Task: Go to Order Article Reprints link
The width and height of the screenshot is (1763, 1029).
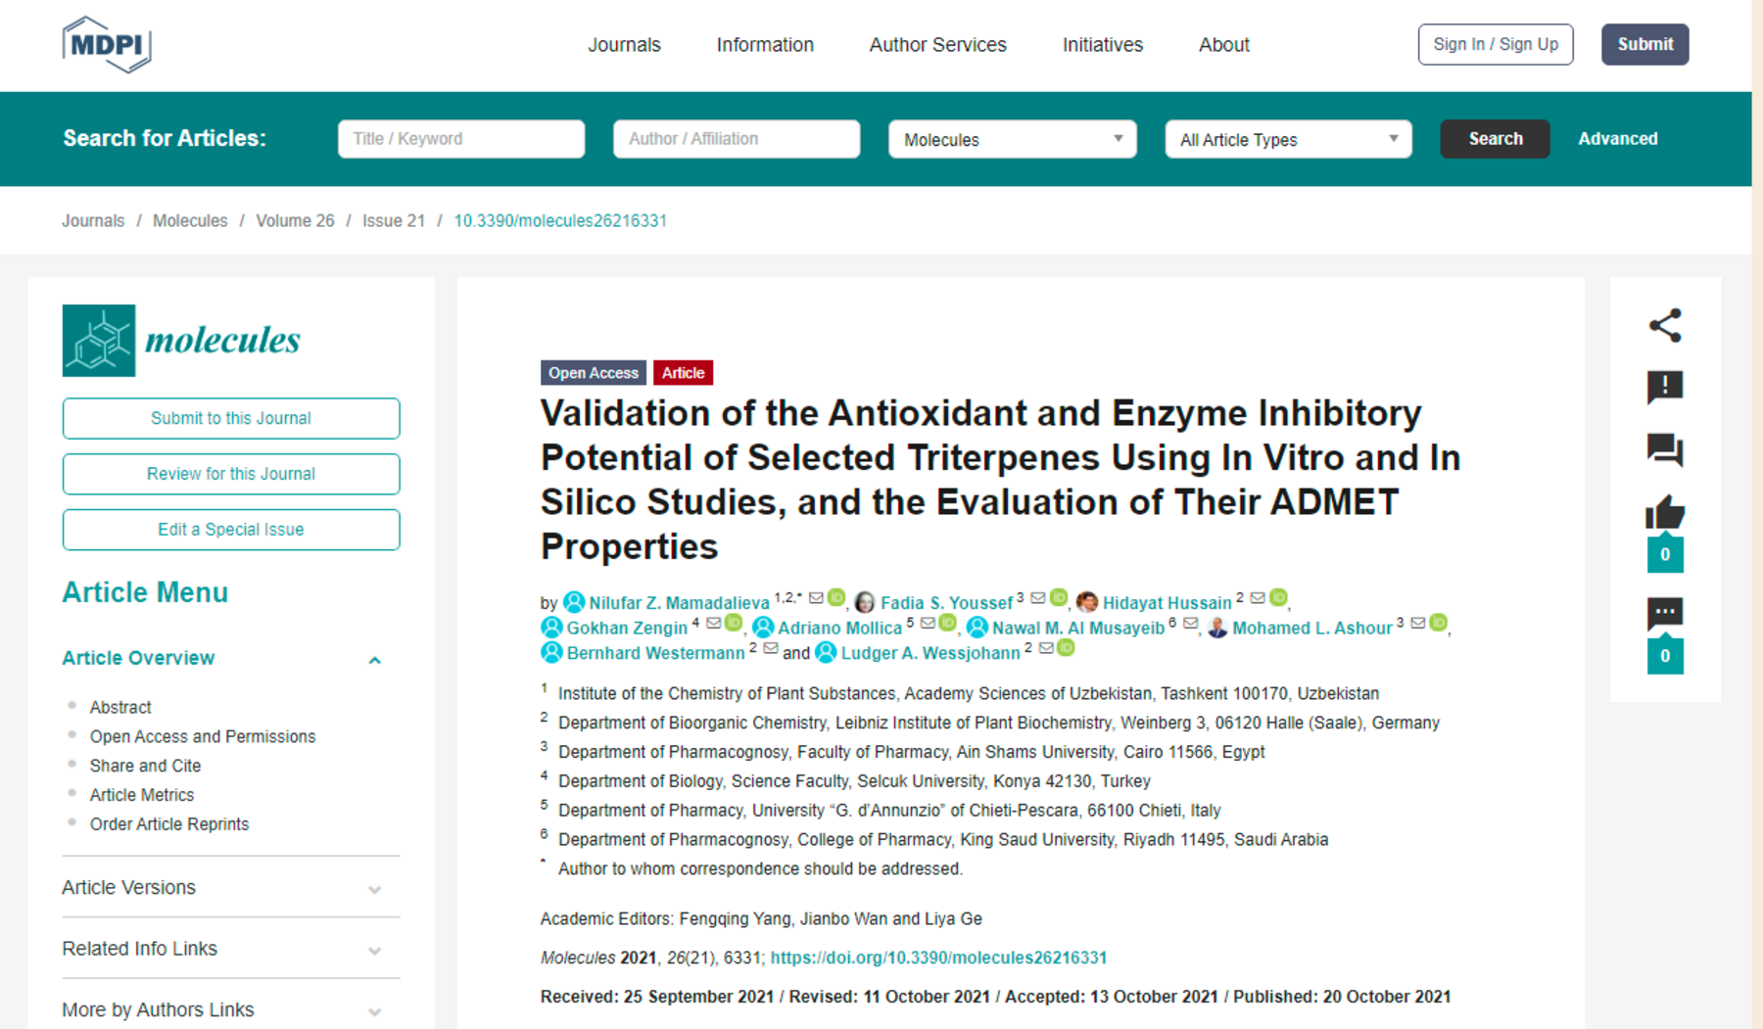Action: click(169, 824)
